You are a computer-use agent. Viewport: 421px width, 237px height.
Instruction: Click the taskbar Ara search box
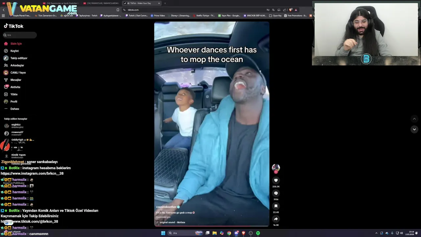185,233
